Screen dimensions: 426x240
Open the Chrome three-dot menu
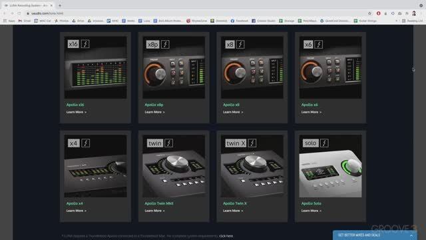tap(421, 13)
